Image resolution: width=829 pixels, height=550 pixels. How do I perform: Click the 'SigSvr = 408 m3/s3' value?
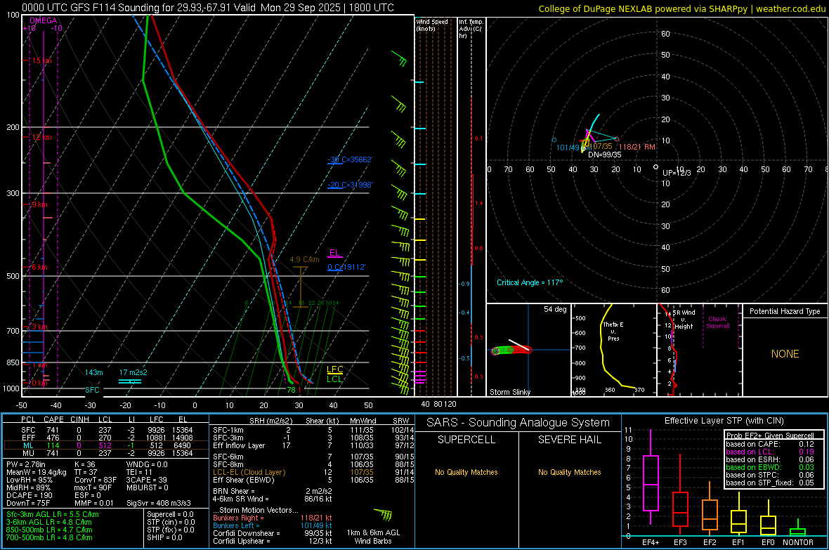point(159,504)
